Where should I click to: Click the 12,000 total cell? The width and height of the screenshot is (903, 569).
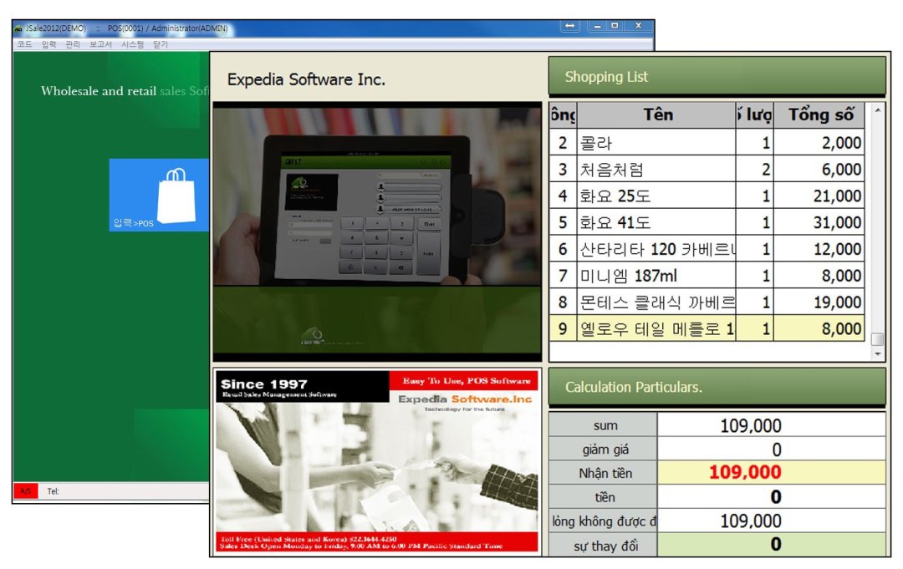pyautogui.click(x=819, y=248)
